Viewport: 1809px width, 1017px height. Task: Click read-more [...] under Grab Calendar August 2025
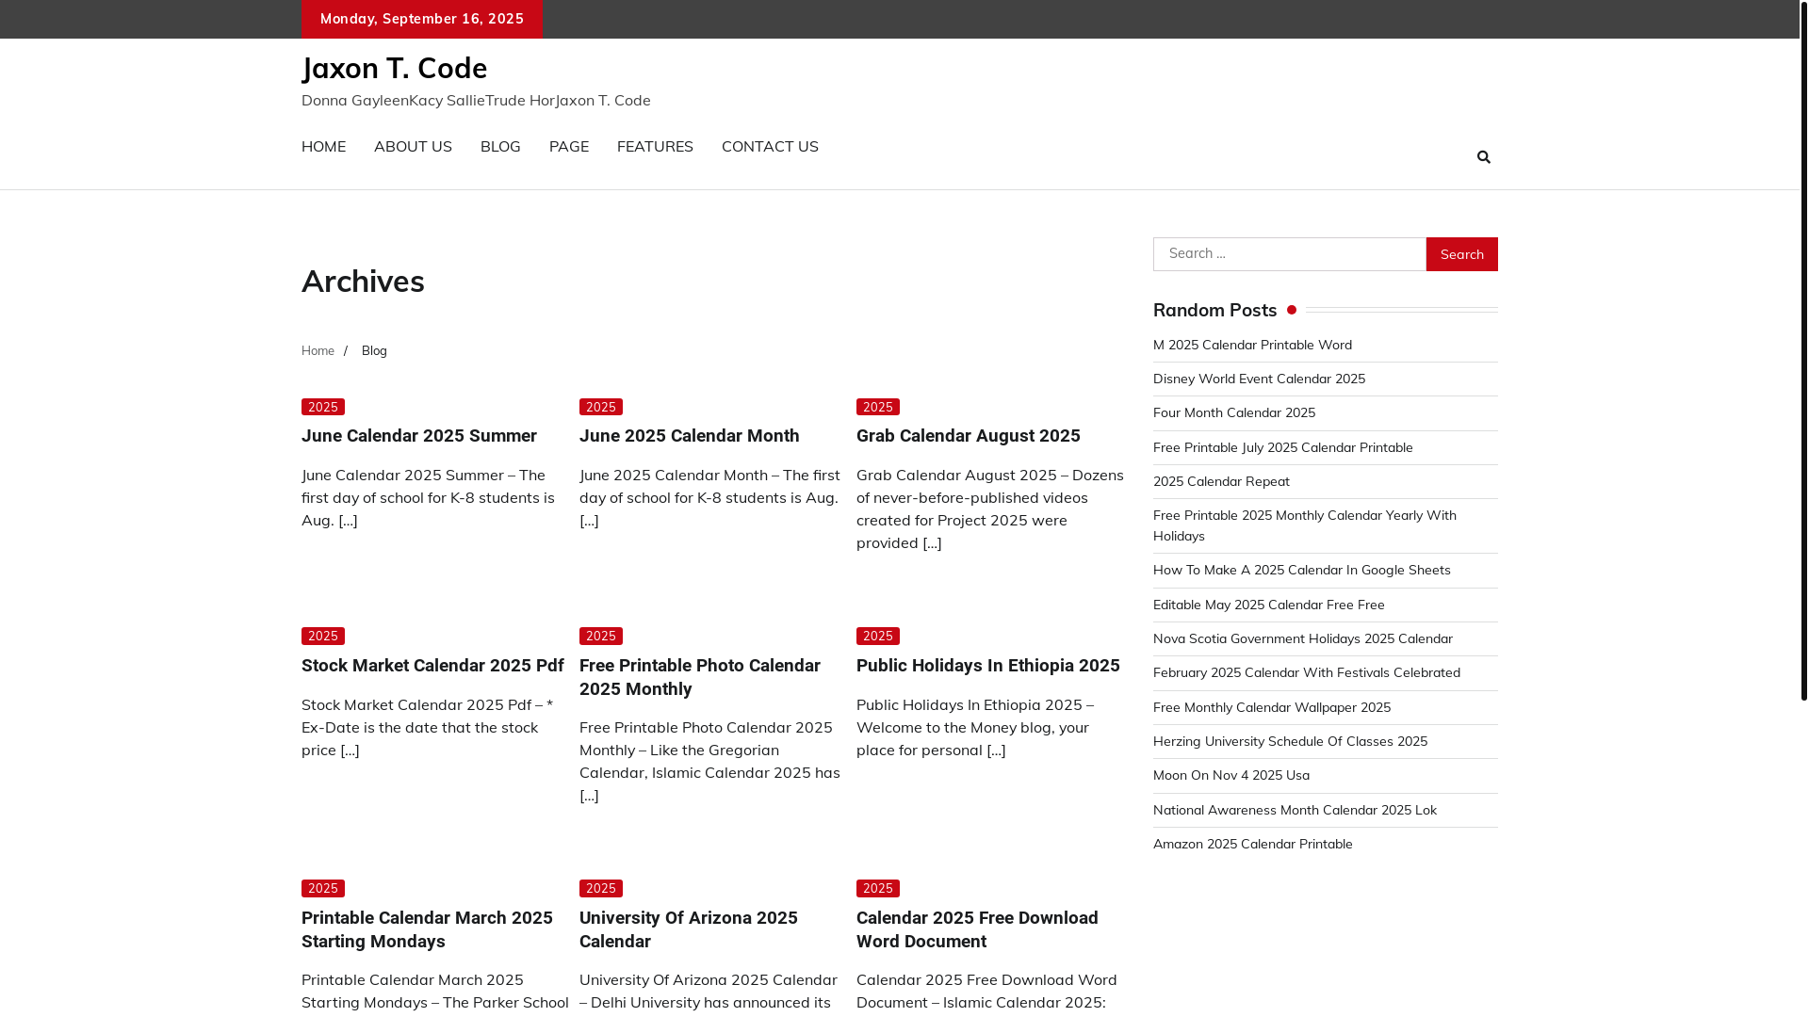pos(932,542)
